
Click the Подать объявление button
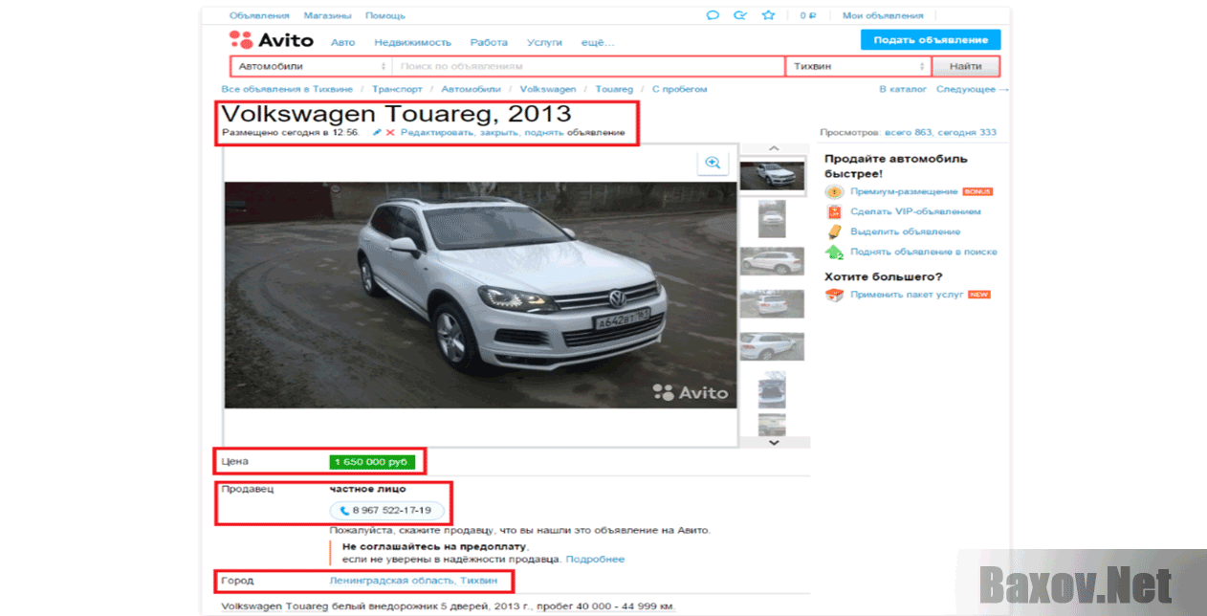[x=931, y=39]
